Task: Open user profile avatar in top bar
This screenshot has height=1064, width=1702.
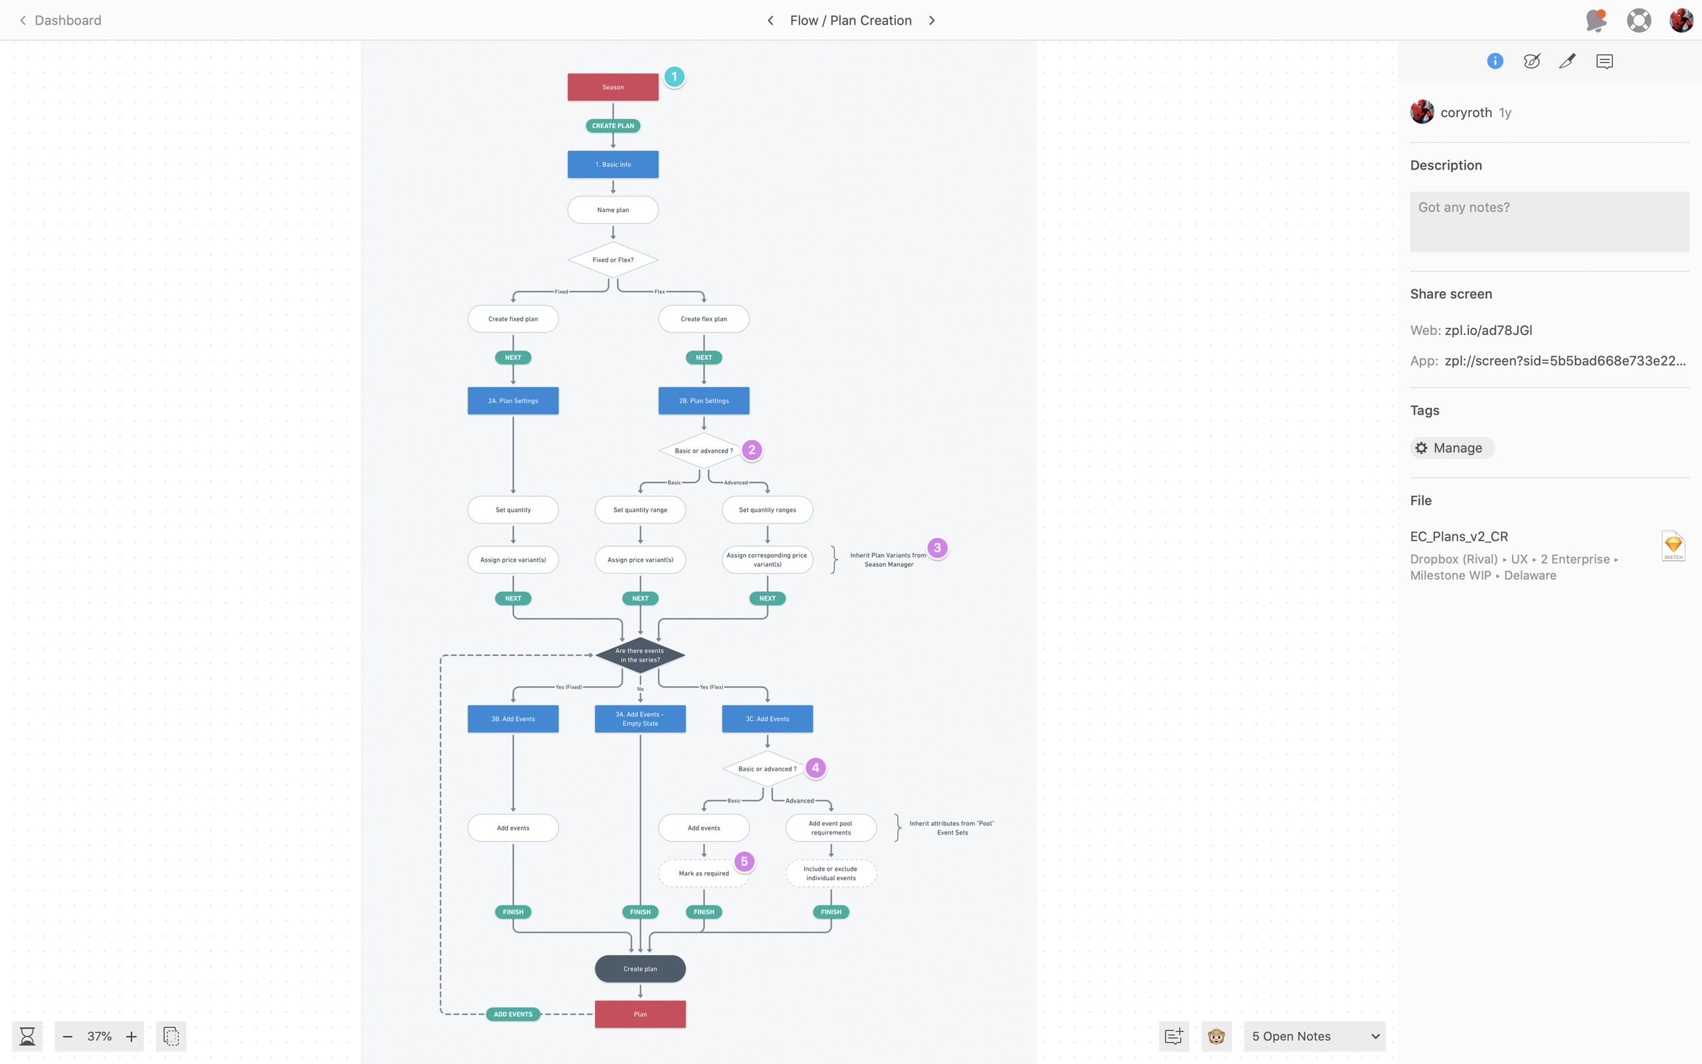Action: pyautogui.click(x=1681, y=20)
